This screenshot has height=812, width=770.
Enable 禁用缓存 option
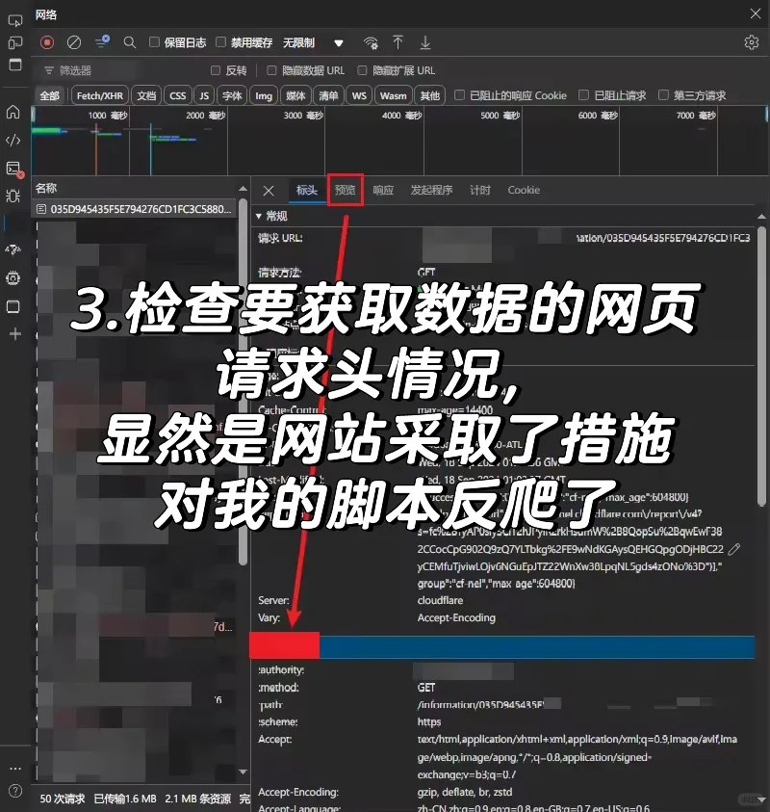(220, 42)
